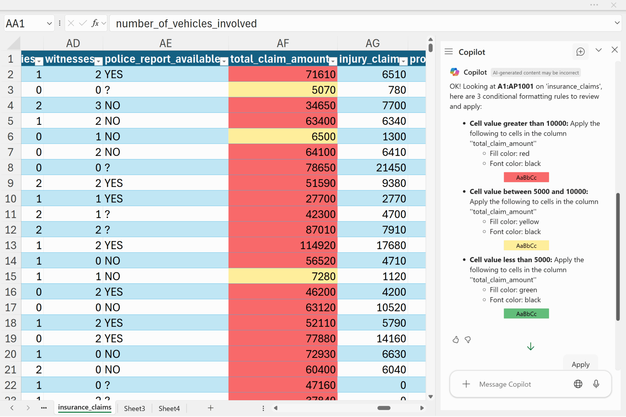The width and height of the screenshot is (626, 417).
Task: Switch to the Sheet3 tab
Action: coord(134,408)
